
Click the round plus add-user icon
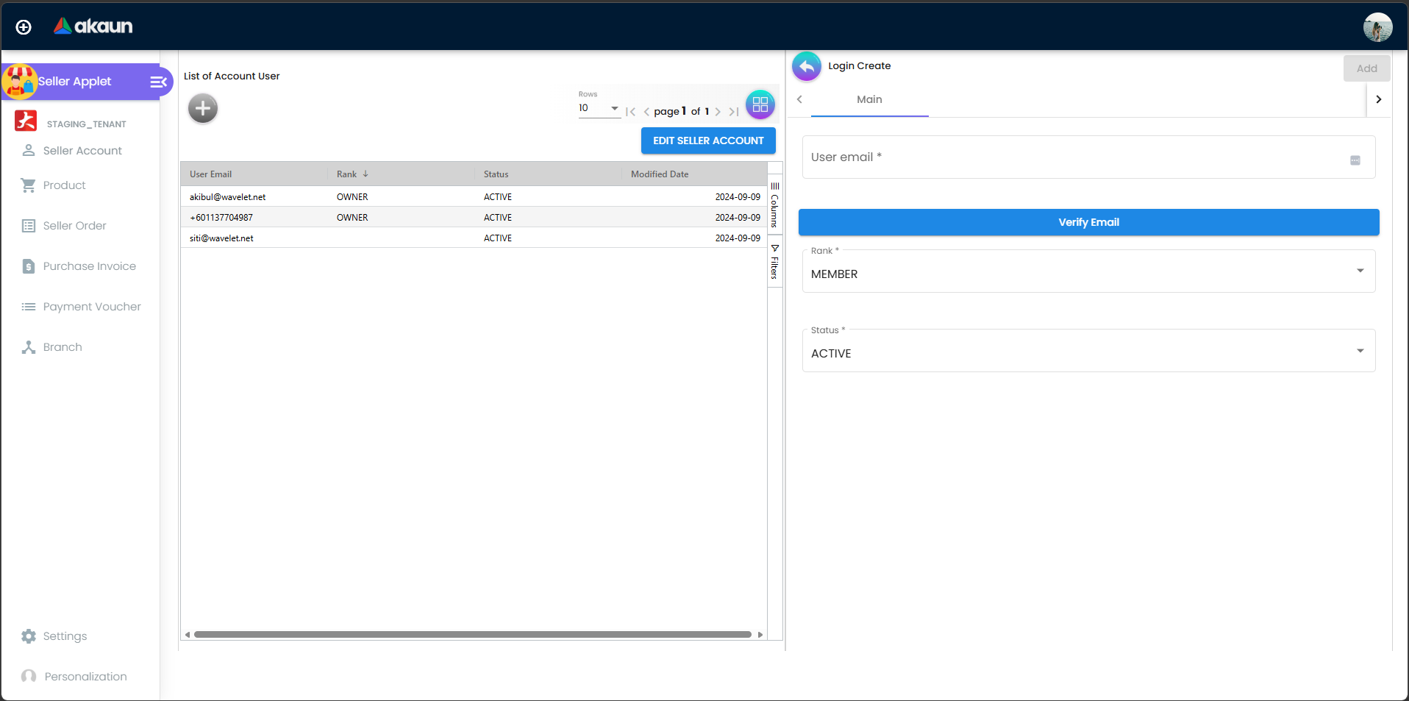click(203, 109)
